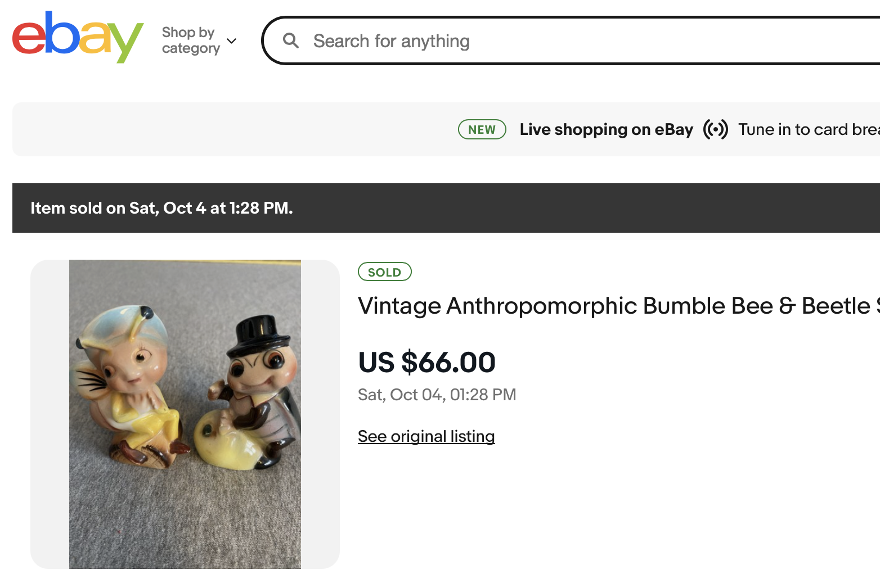
Task: Click the green NEW badge
Action: click(x=482, y=129)
